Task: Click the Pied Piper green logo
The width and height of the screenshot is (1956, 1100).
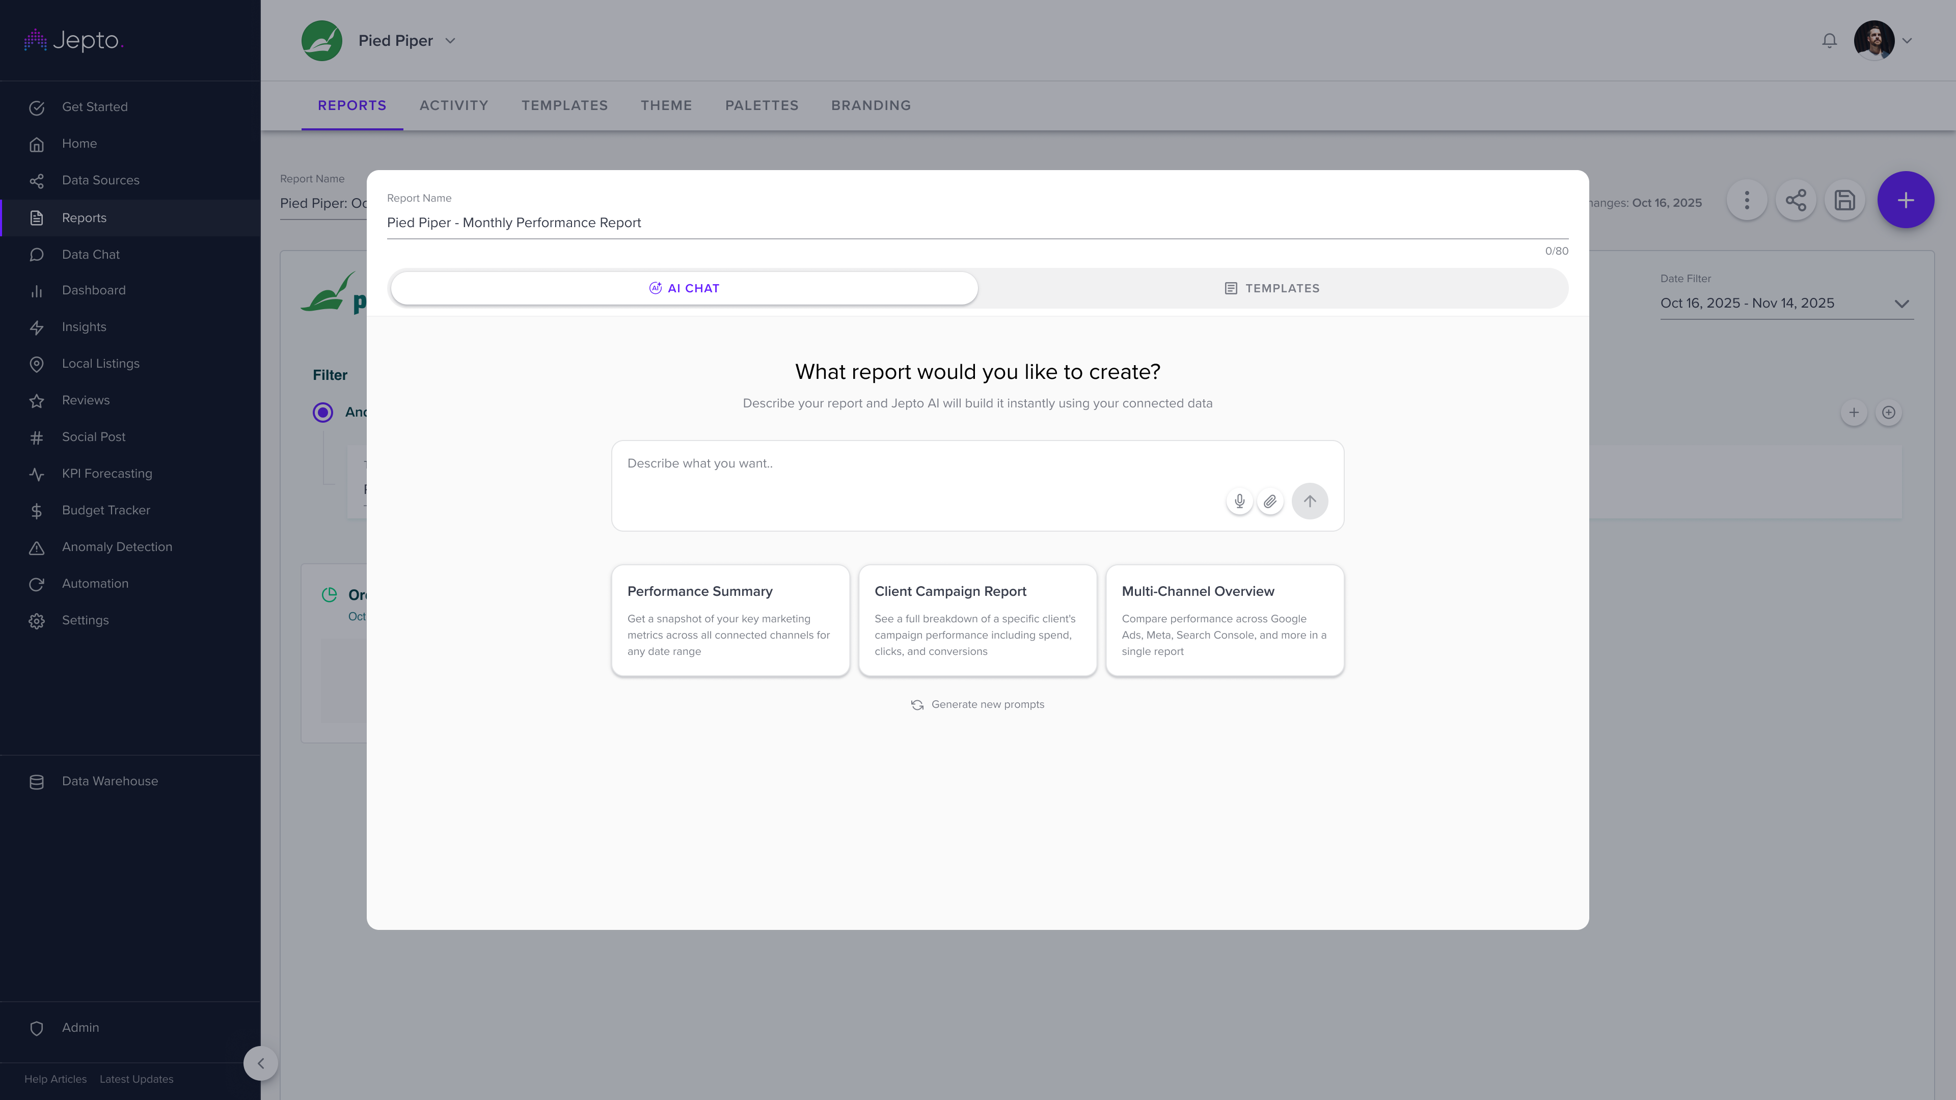Action: pos(322,41)
